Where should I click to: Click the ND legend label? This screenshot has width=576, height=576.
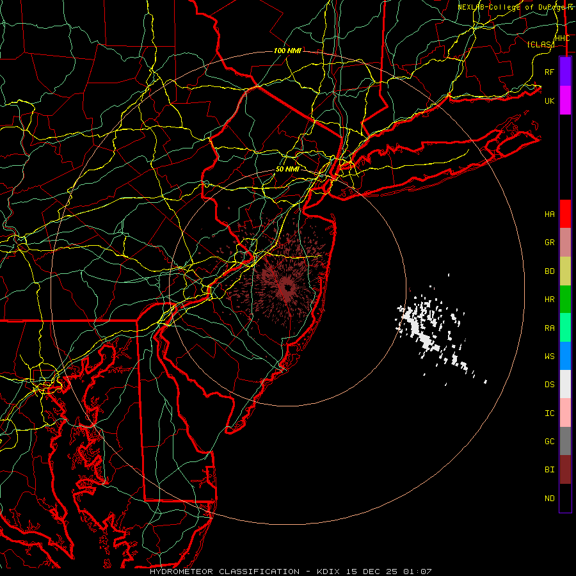[549, 499]
